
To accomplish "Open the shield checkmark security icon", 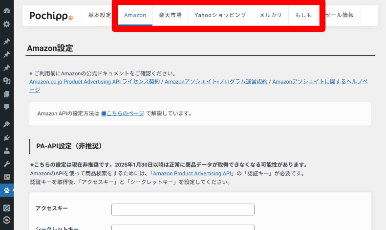I will pos(7,208).
